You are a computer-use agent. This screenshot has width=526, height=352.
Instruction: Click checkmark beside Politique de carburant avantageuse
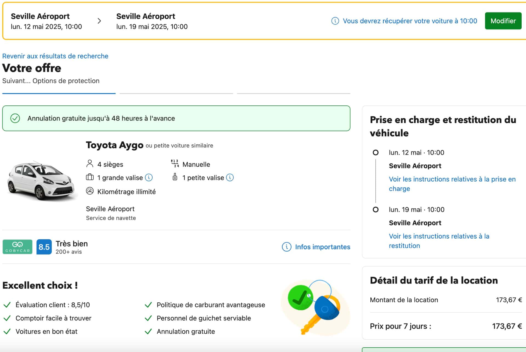148,305
